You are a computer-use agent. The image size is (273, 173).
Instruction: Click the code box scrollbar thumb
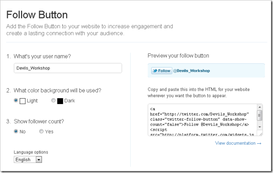click(260, 115)
